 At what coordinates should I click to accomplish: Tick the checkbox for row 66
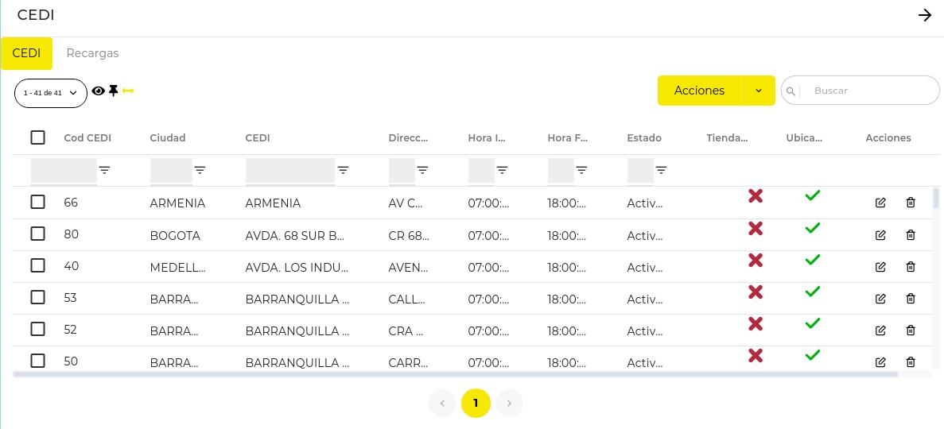point(38,202)
